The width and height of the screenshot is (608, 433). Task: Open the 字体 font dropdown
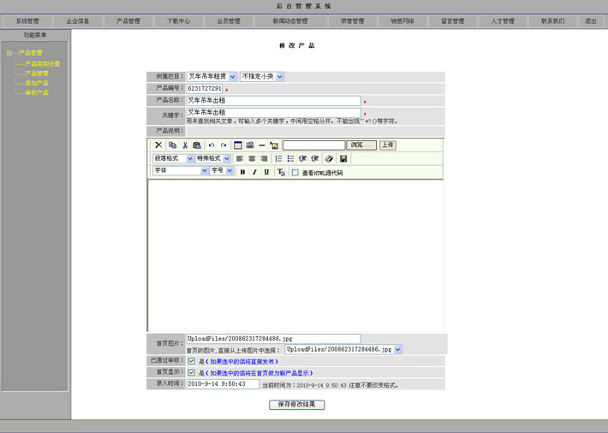click(x=180, y=171)
